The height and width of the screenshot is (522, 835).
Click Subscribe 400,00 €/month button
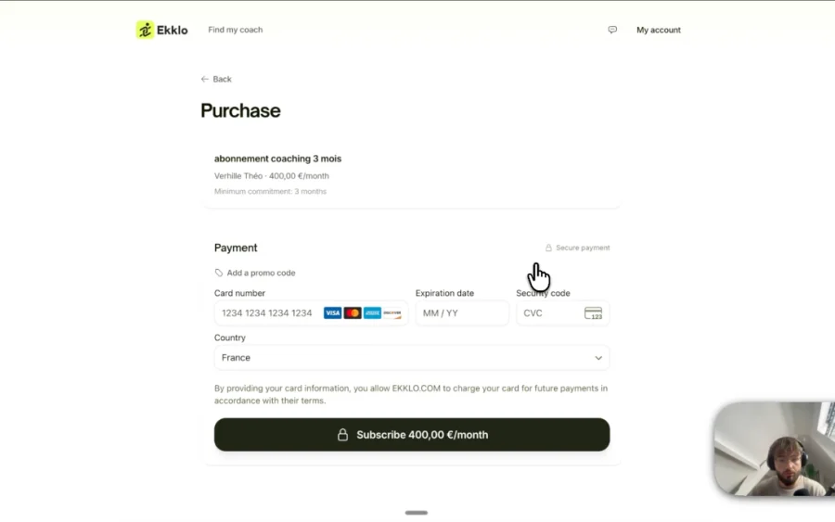412,435
